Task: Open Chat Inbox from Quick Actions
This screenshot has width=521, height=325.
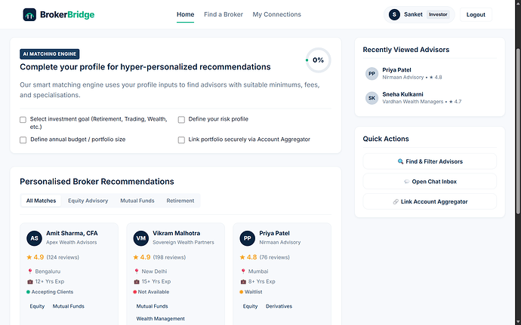Action: pyautogui.click(x=430, y=182)
